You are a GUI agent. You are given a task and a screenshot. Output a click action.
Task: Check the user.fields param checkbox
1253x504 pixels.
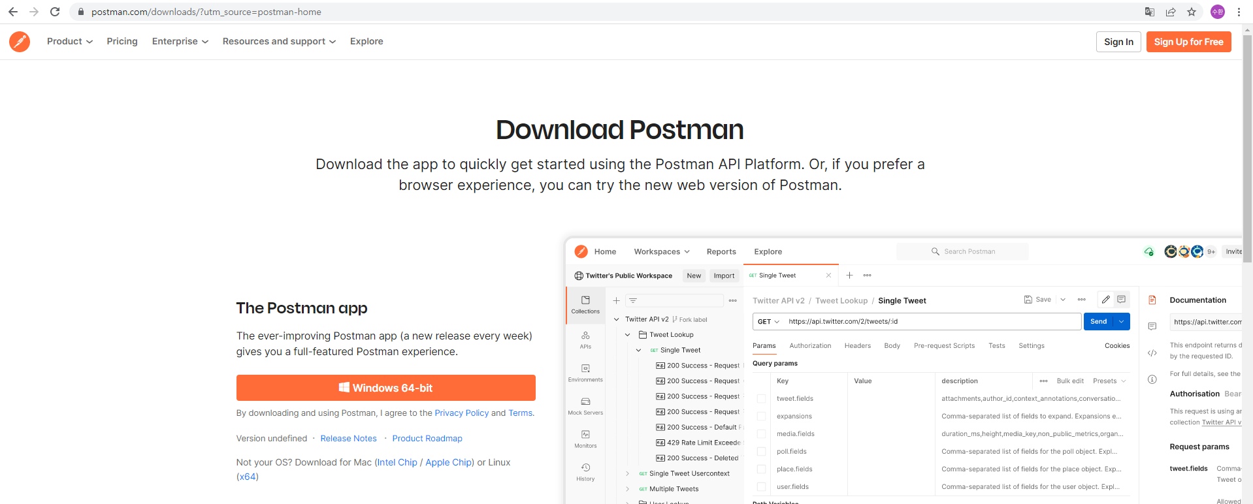[761, 486]
